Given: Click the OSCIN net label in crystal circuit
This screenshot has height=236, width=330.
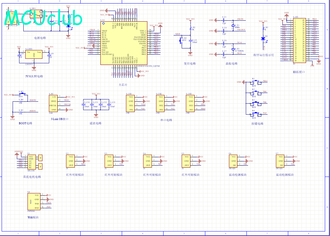Looking at the screenshot, I should (x=240, y=19).
